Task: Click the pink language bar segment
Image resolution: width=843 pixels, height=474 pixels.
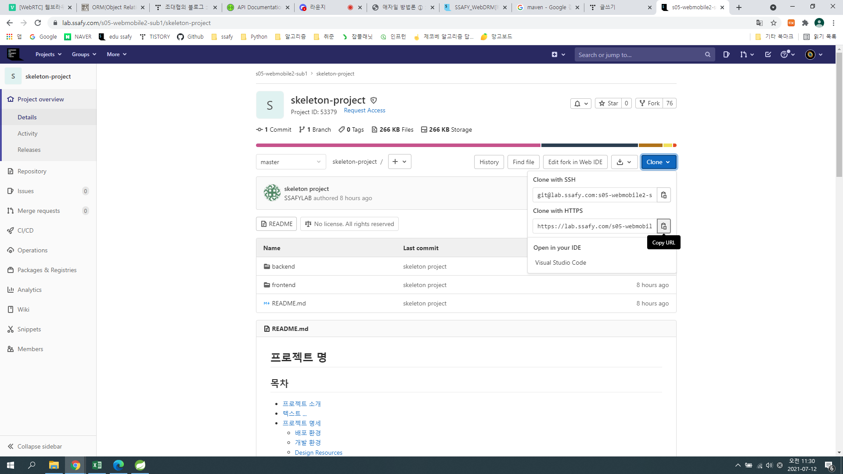Action: point(397,145)
